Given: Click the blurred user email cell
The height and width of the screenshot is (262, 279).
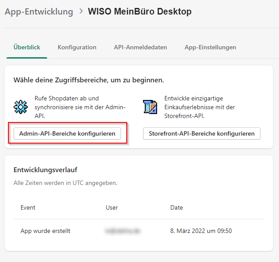Looking at the screenshot, I should tap(123, 231).
